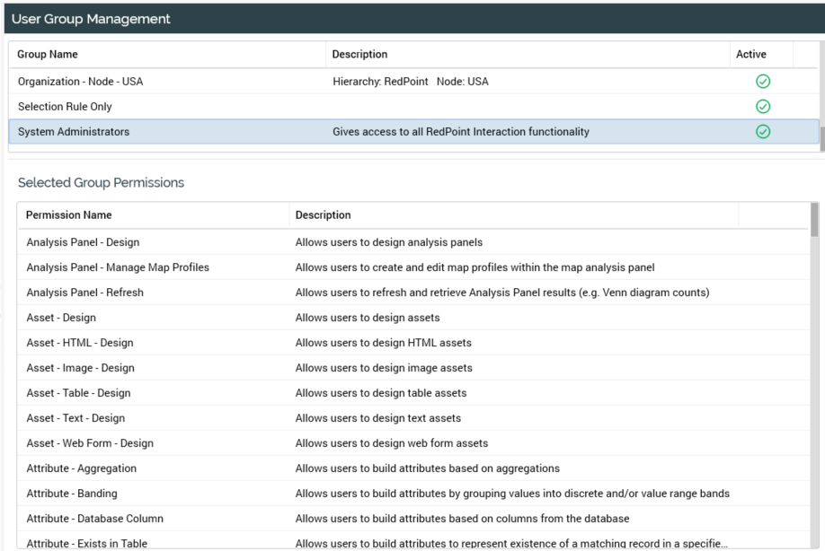Sort groups by Group Name column header

point(48,55)
